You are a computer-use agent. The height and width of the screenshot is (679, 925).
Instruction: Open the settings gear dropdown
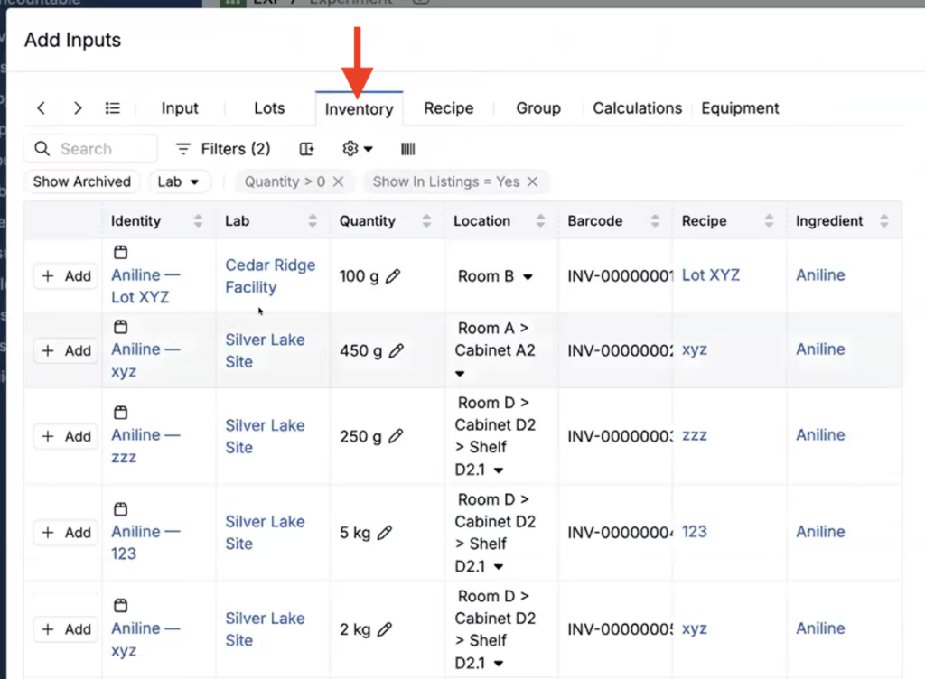coord(358,149)
